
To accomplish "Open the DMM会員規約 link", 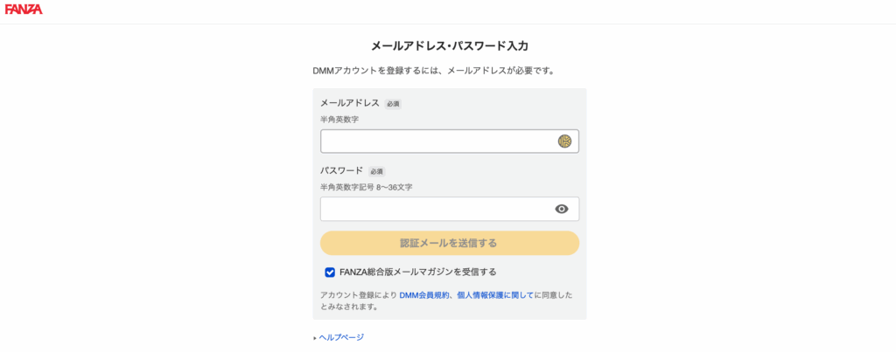I will click(424, 295).
